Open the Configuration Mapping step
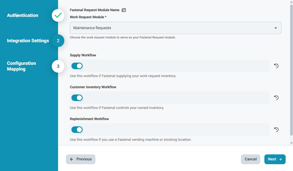The width and height of the screenshot is (293, 171). (22, 66)
